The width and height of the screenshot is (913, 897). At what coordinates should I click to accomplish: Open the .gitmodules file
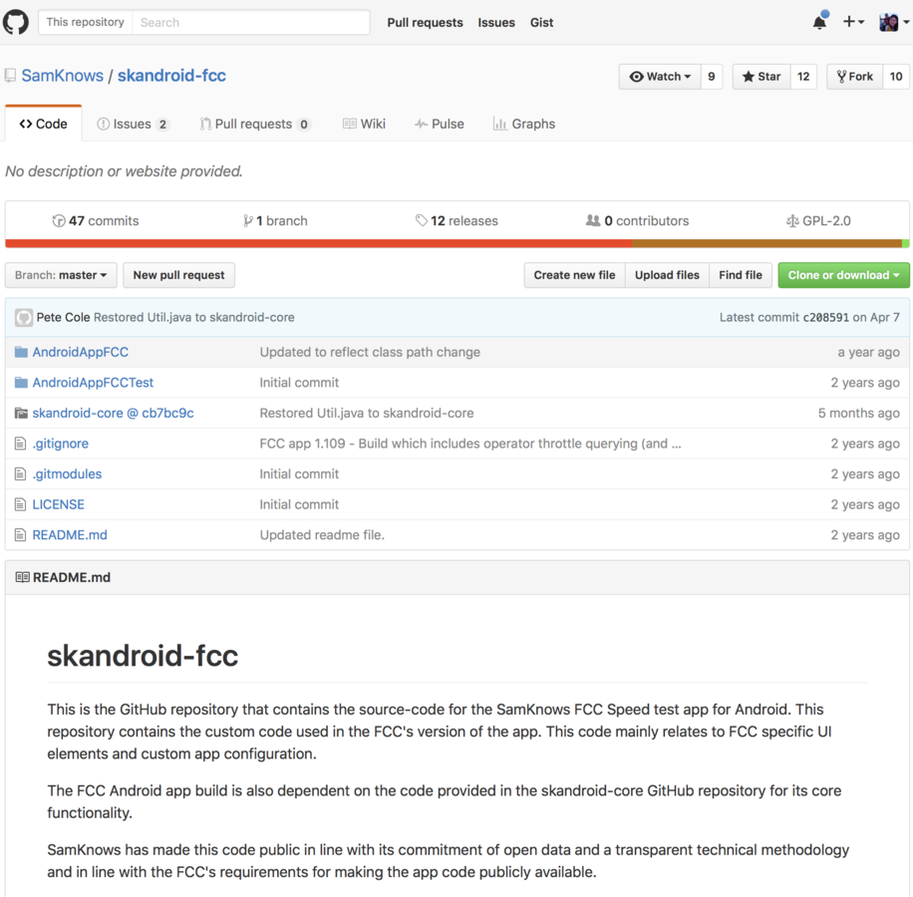[x=67, y=473]
